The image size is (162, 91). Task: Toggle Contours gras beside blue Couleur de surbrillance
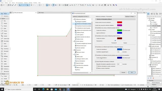pos(123,49)
